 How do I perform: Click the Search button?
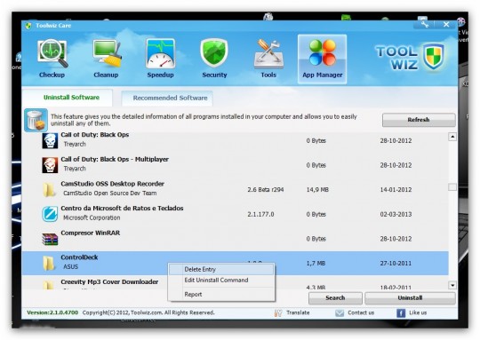tap(335, 297)
